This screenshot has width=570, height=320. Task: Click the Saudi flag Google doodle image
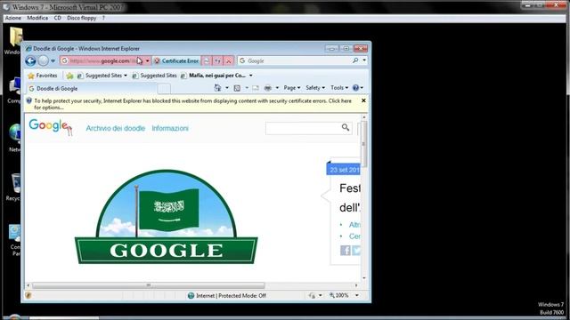(x=167, y=217)
